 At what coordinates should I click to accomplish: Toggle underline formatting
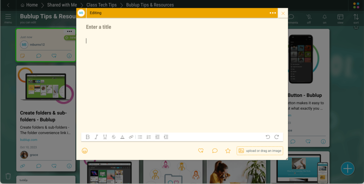pyautogui.click(x=105, y=137)
